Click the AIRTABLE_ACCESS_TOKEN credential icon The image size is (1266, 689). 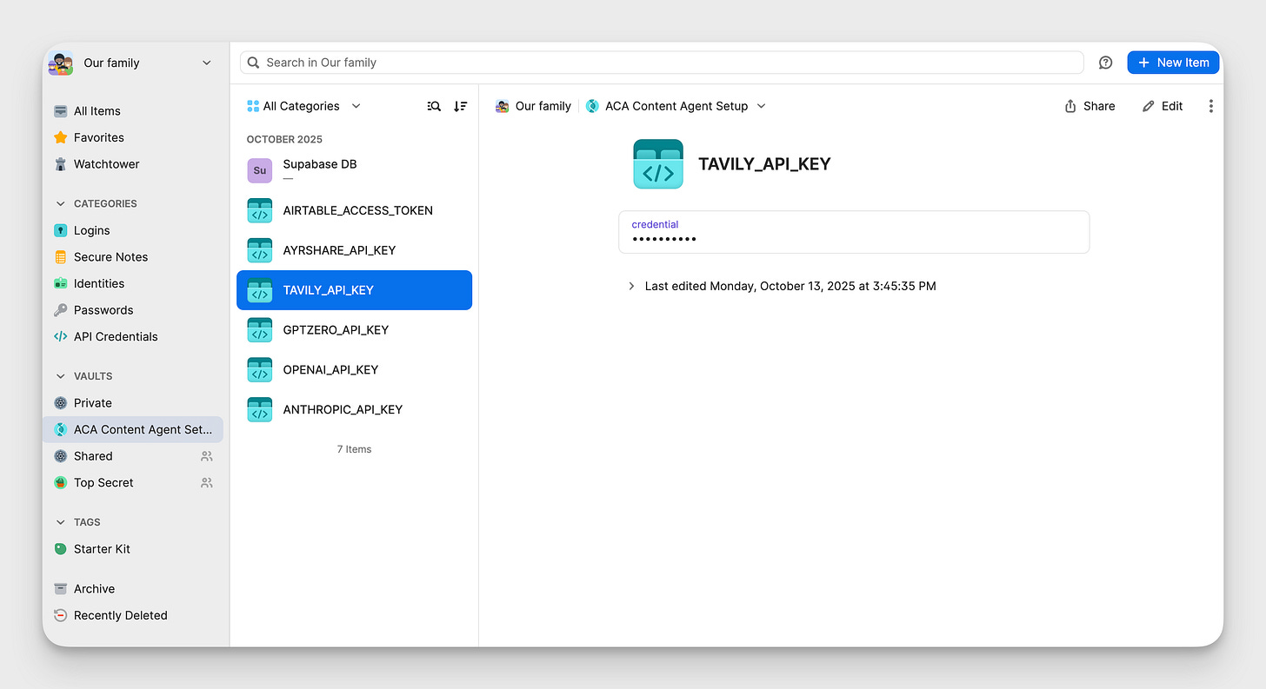click(x=260, y=210)
